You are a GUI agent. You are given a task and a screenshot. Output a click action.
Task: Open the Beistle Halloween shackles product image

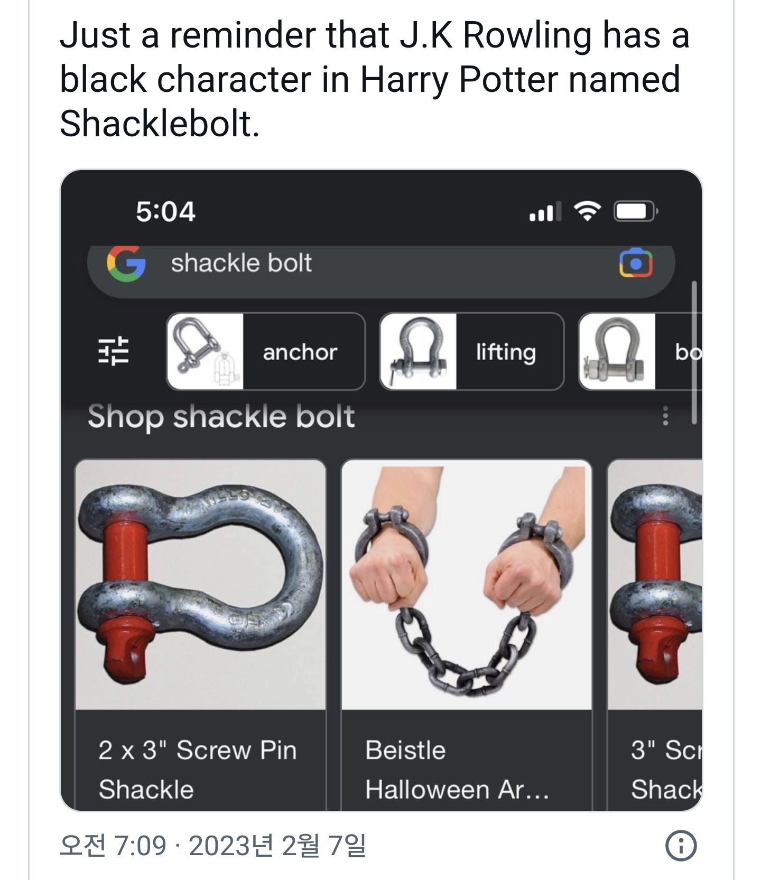tap(467, 585)
